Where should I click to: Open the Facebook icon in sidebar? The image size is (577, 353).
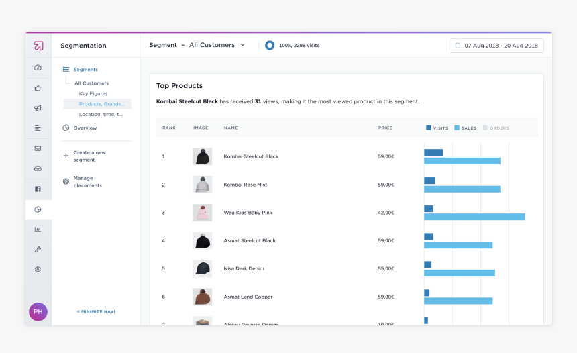point(38,189)
